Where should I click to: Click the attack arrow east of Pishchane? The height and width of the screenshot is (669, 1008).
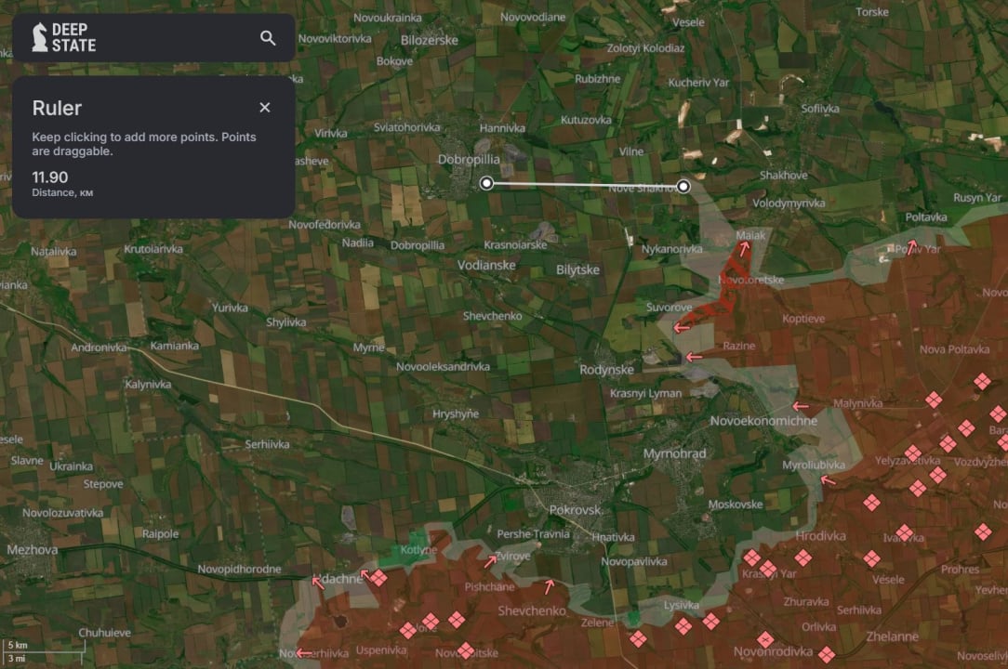pos(549,586)
